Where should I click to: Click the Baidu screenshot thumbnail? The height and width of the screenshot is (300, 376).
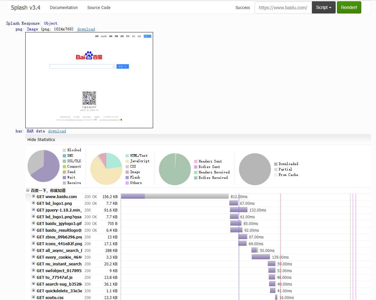tap(89, 80)
